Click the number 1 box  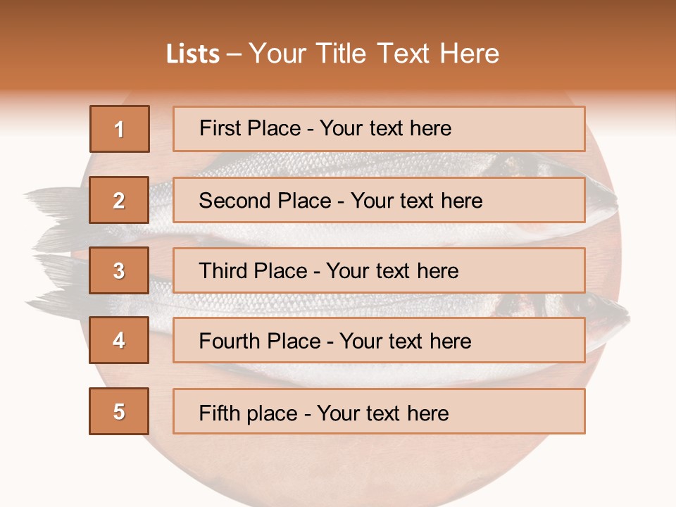click(x=119, y=129)
